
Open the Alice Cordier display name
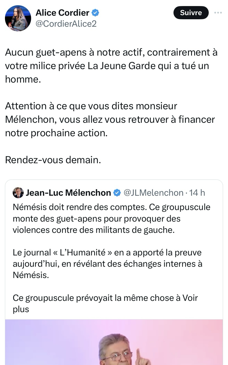[x=63, y=13]
